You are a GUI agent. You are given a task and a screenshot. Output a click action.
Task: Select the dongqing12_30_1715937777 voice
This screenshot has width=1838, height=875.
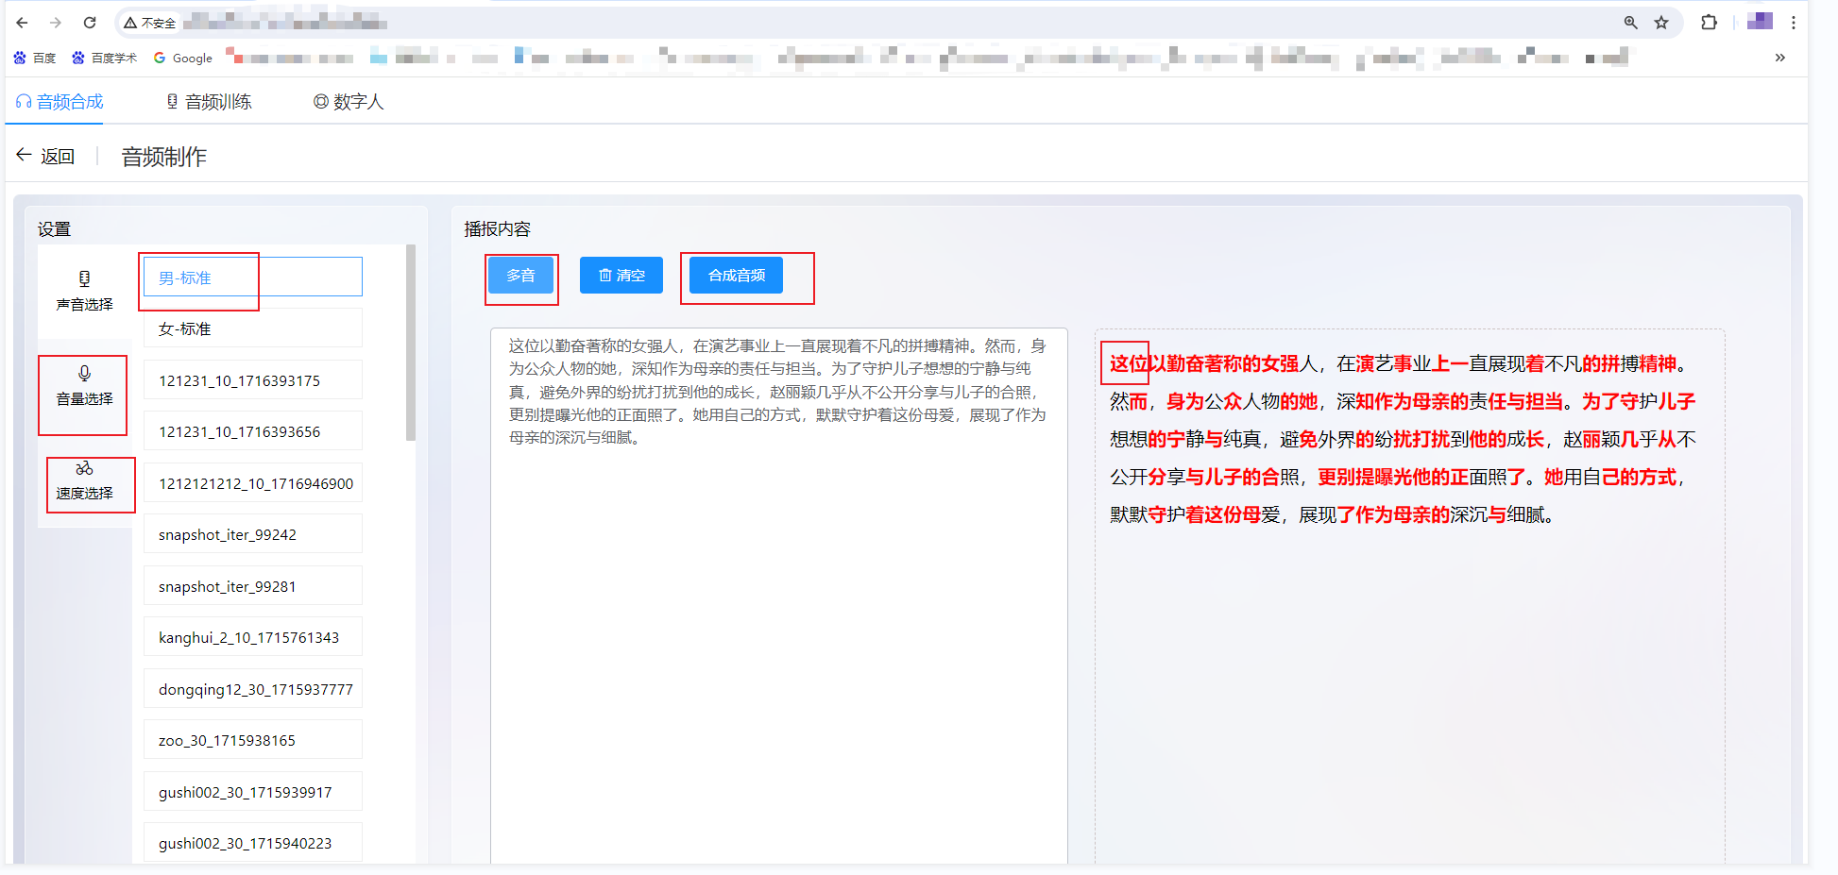point(253,689)
